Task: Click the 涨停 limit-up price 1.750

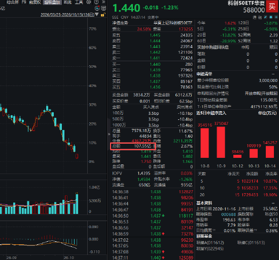Action: (x=146, y=161)
